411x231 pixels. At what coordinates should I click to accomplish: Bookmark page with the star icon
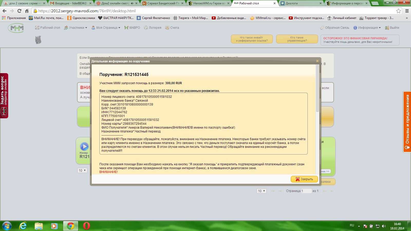[x=398, y=11]
